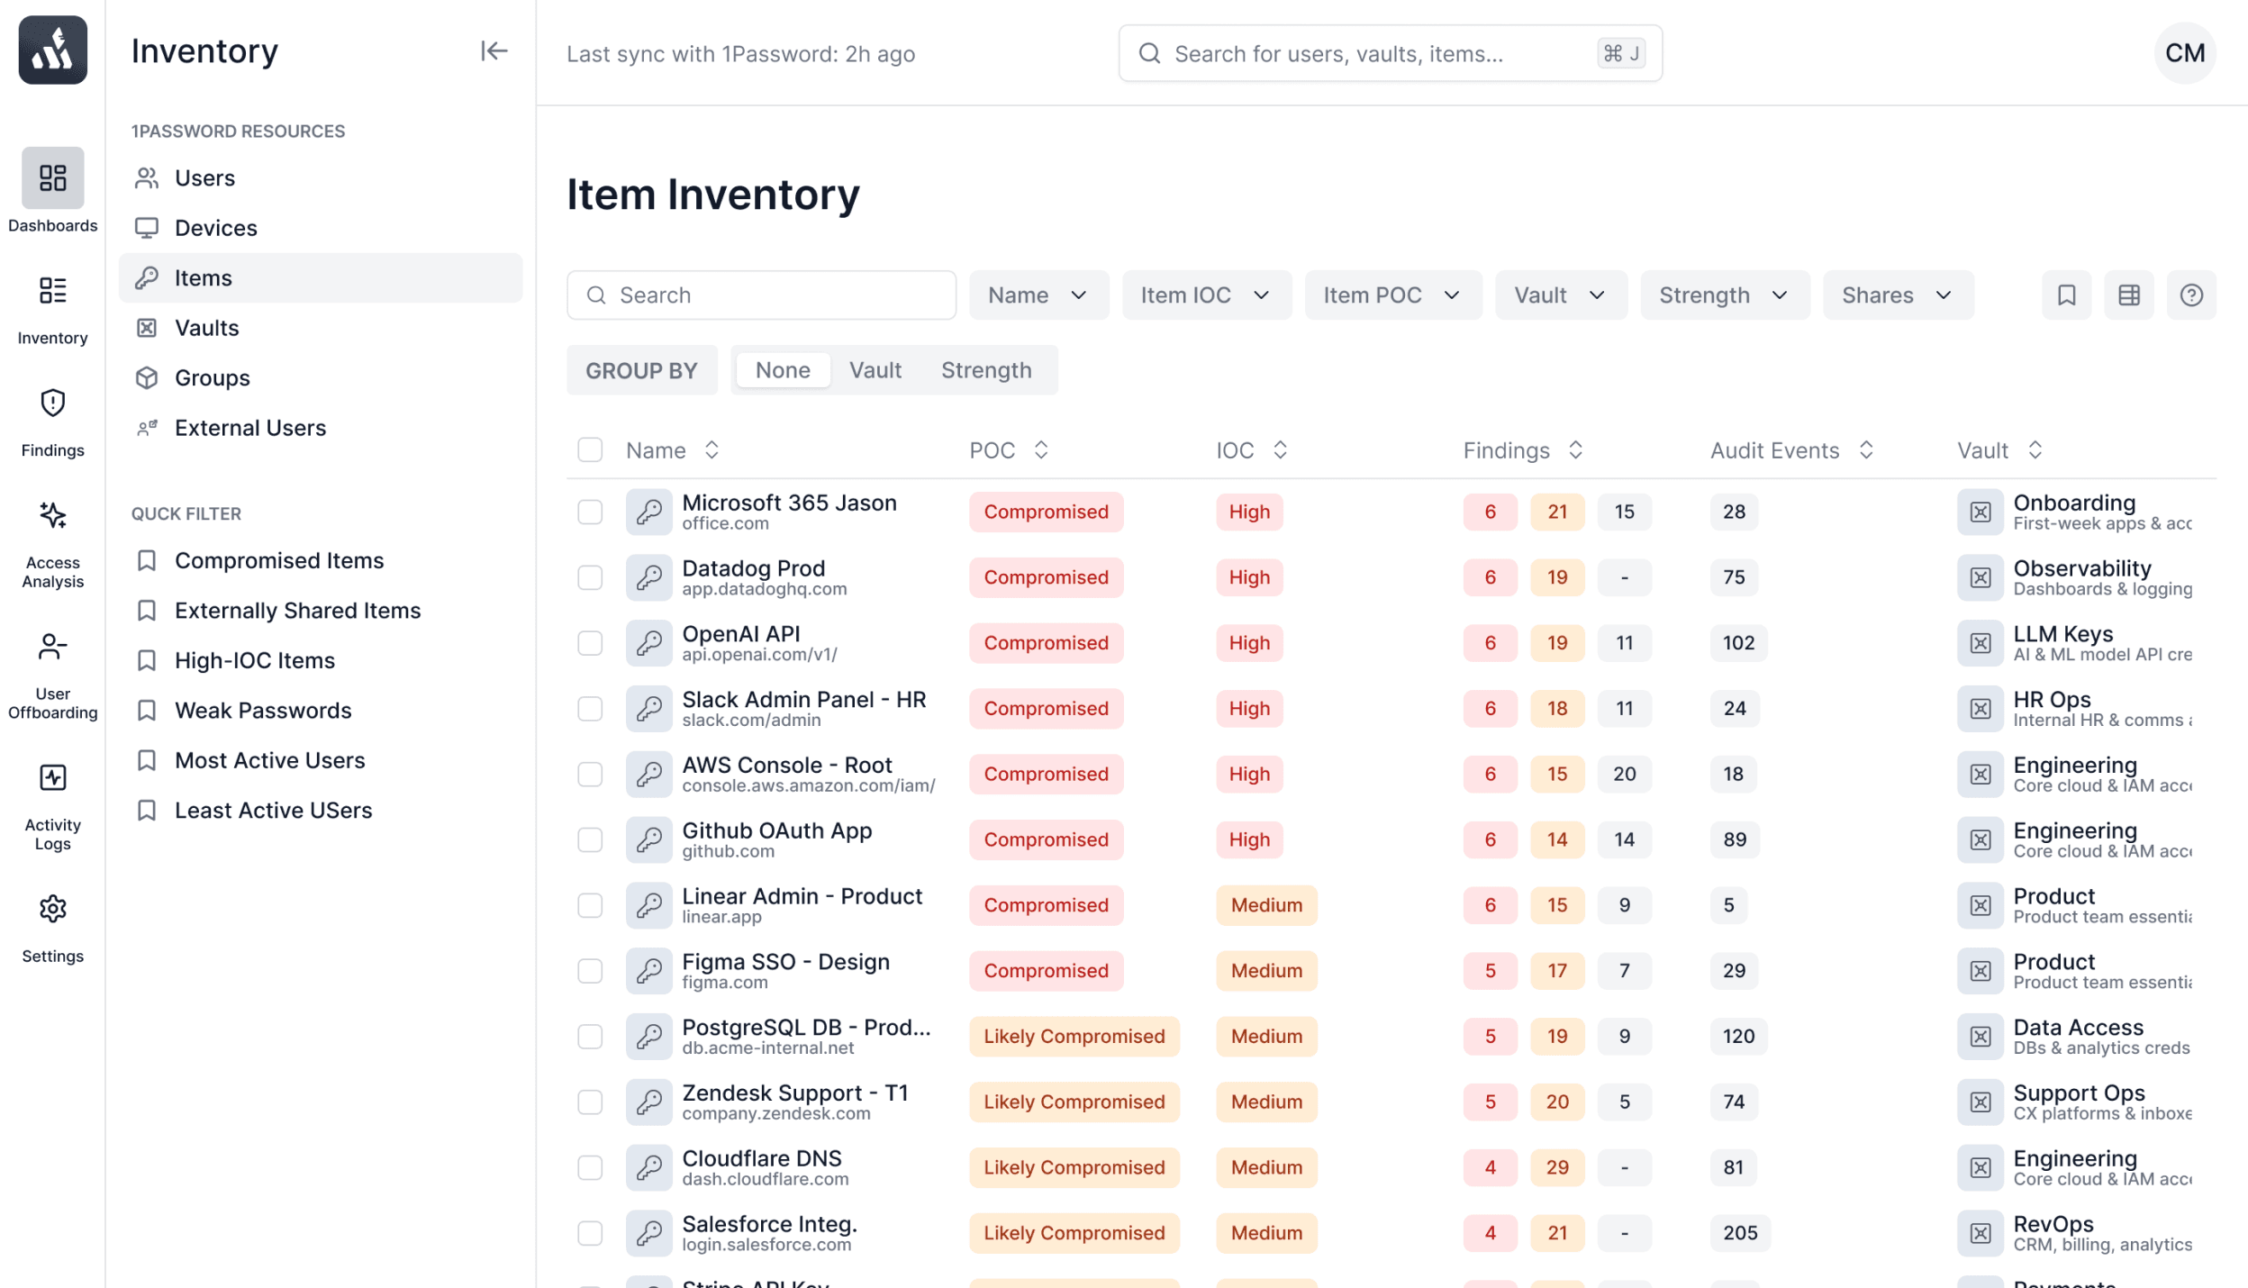Open the Settings gear icon

(52, 909)
